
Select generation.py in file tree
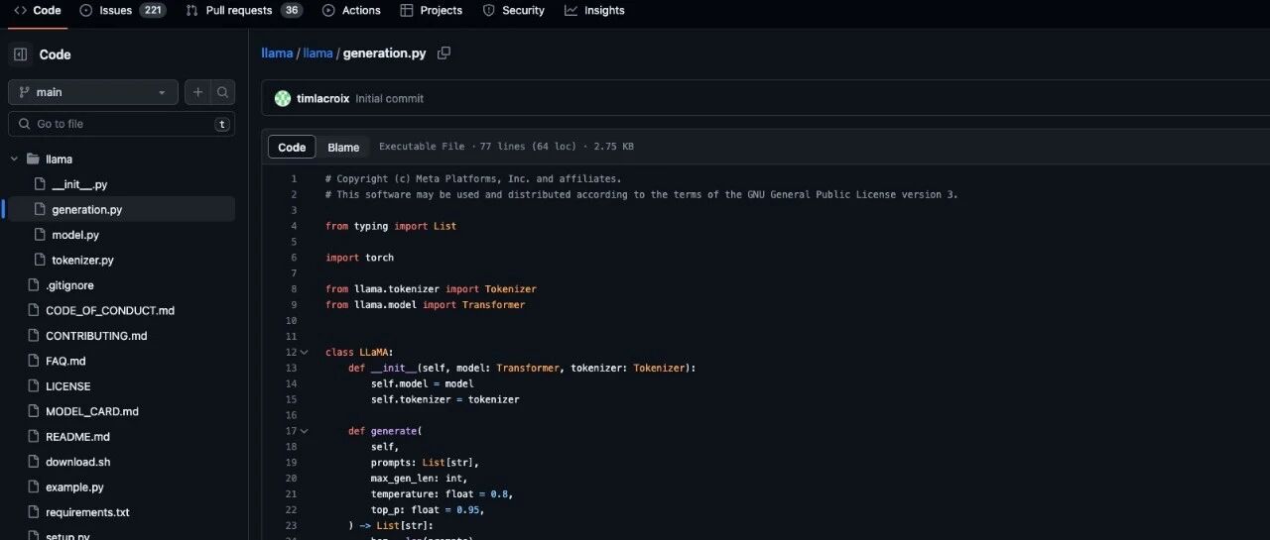[x=87, y=209]
